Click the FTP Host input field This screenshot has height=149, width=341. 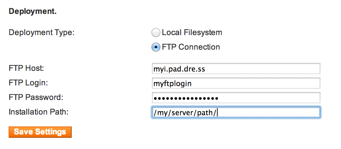click(236, 69)
